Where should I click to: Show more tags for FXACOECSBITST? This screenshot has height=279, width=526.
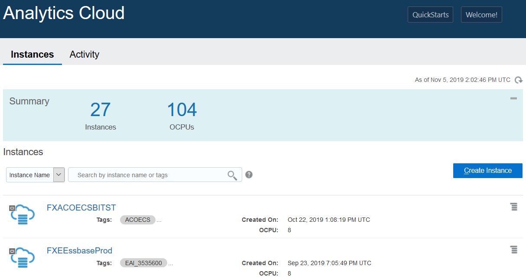[159, 220]
